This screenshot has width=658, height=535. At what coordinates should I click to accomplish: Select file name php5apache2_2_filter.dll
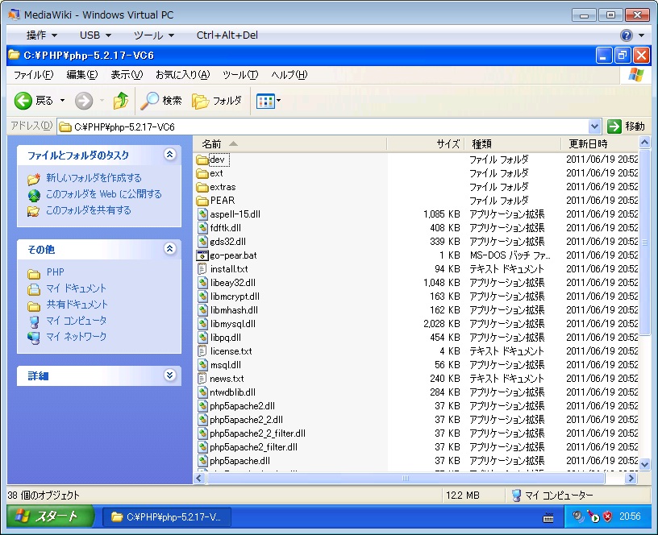pos(258,433)
